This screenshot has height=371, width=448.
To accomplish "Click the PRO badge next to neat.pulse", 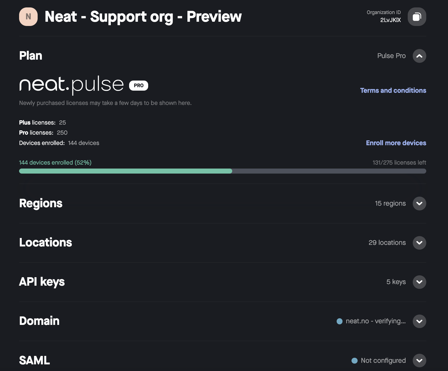I will [x=139, y=85].
